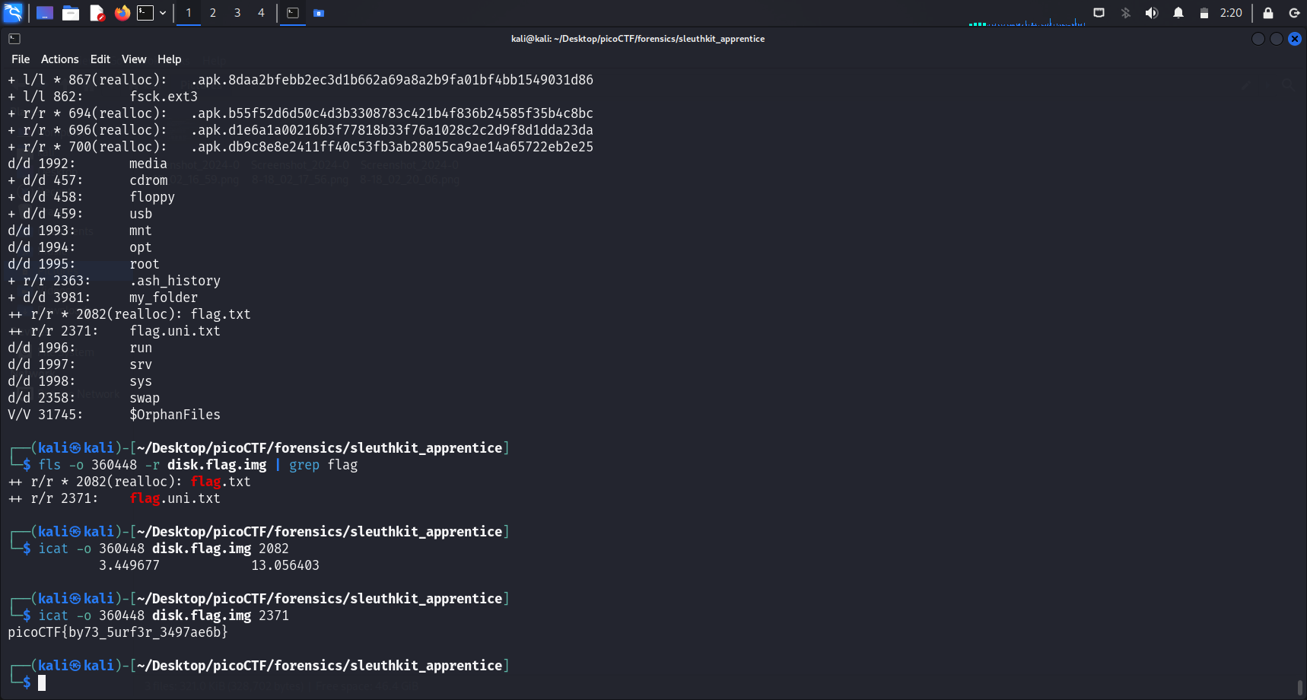Open the terminal emulator launcher

[x=145, y=13]
